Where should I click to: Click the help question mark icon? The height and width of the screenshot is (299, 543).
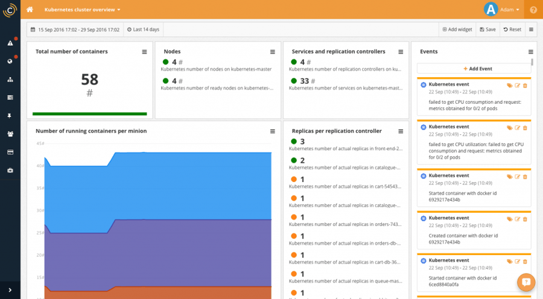point(533,10)
